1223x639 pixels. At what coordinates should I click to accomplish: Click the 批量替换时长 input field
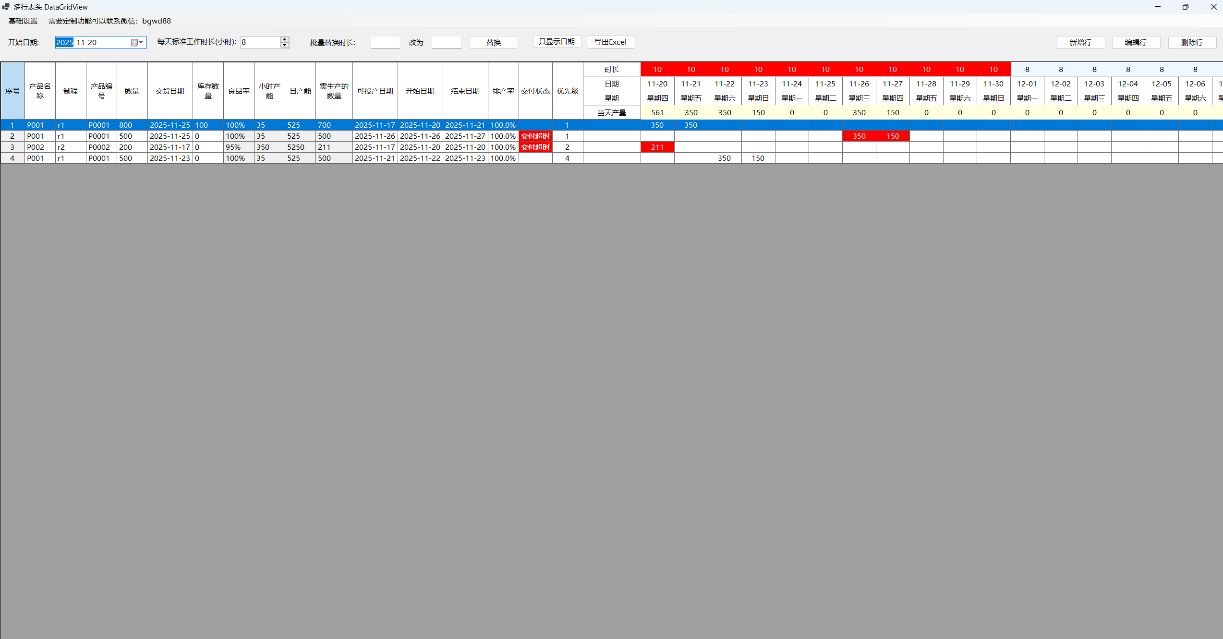pos(385,42)
